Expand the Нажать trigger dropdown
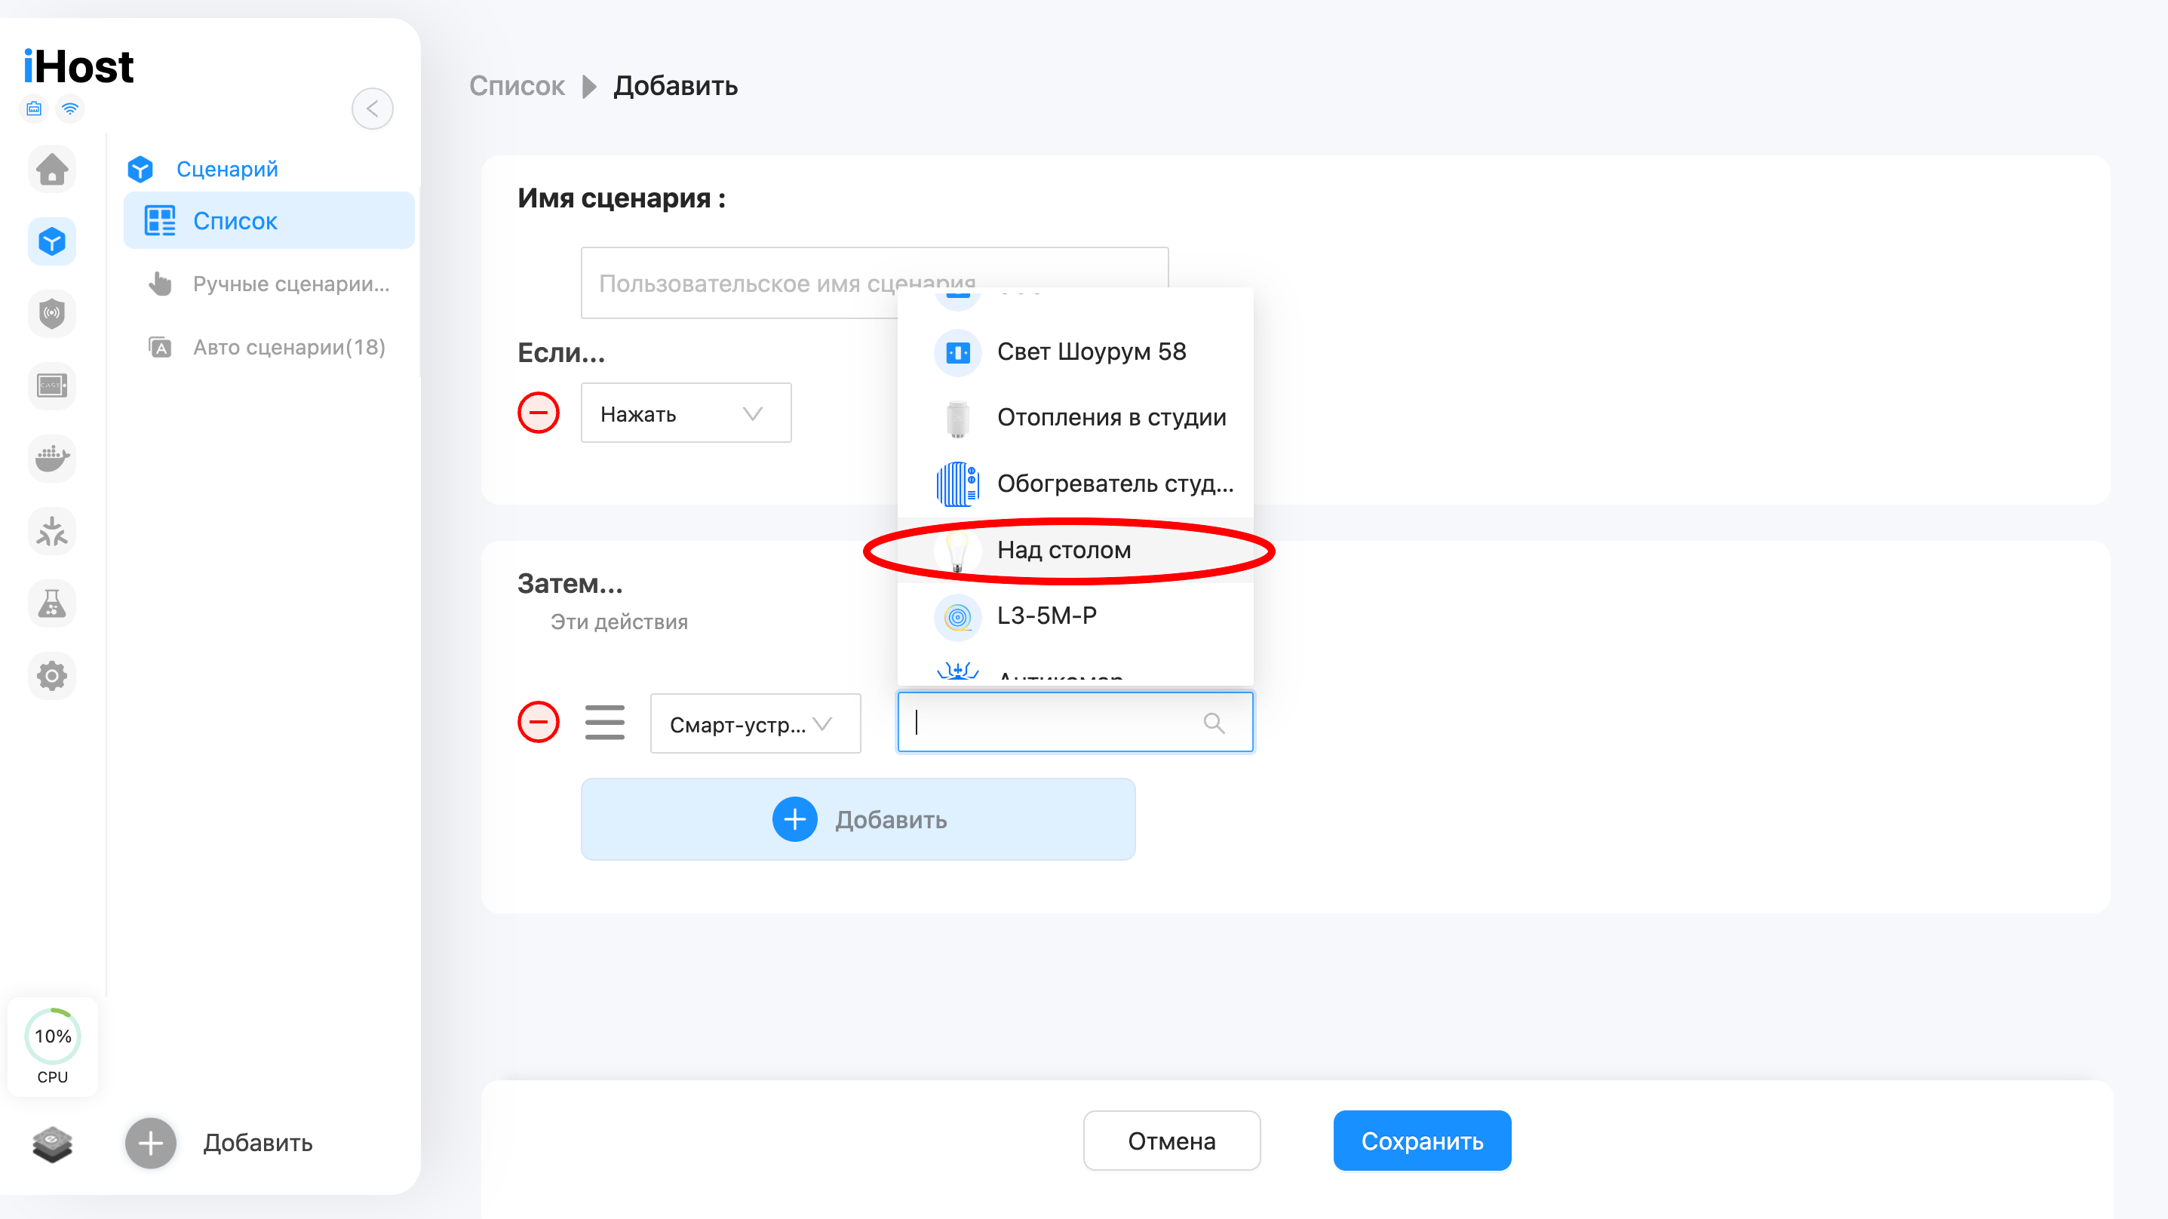2168x1219 pixels. (x=685, y=413)
